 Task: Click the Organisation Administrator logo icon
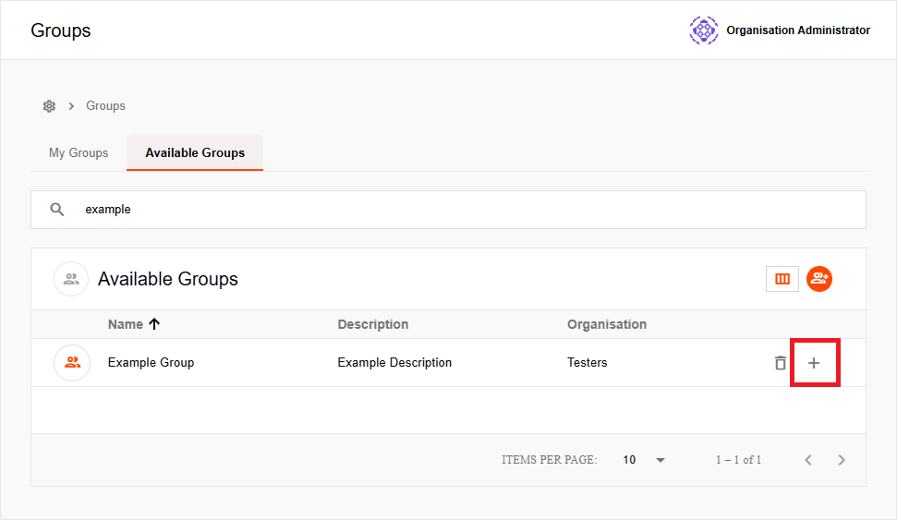[x=704, y=30]
